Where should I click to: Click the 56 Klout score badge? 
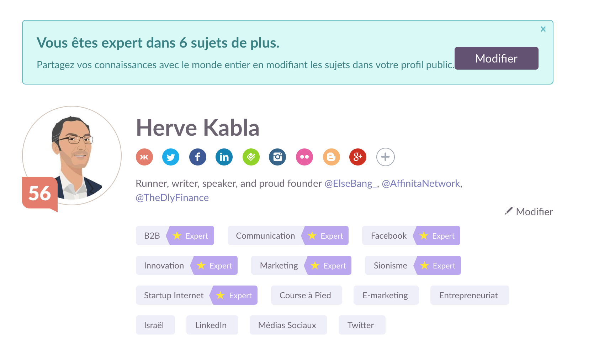click(x=40, y=194)
